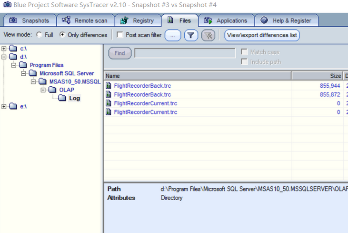Click the Find button
Image resolution: width=348 pixels, height=233 pixels.
pos(120,53)
